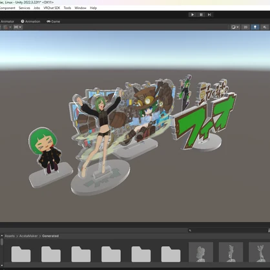Viewport: 270px width, 270px height.
Task: Select the standing figure model asset thumbnail
Action: click(231, 253)
